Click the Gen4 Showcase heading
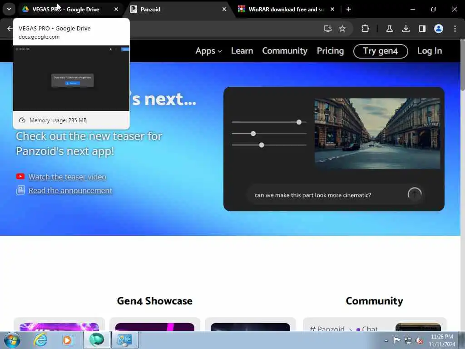Viewport: 465px width, 349px height. [154, 301]
